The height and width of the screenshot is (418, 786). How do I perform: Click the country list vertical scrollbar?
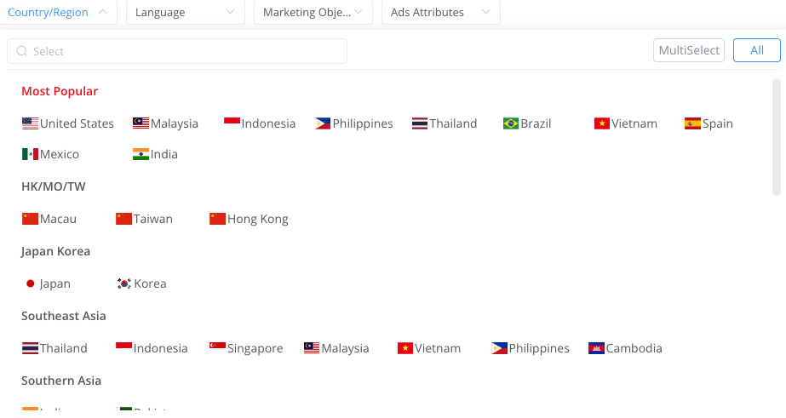(776, 136)
